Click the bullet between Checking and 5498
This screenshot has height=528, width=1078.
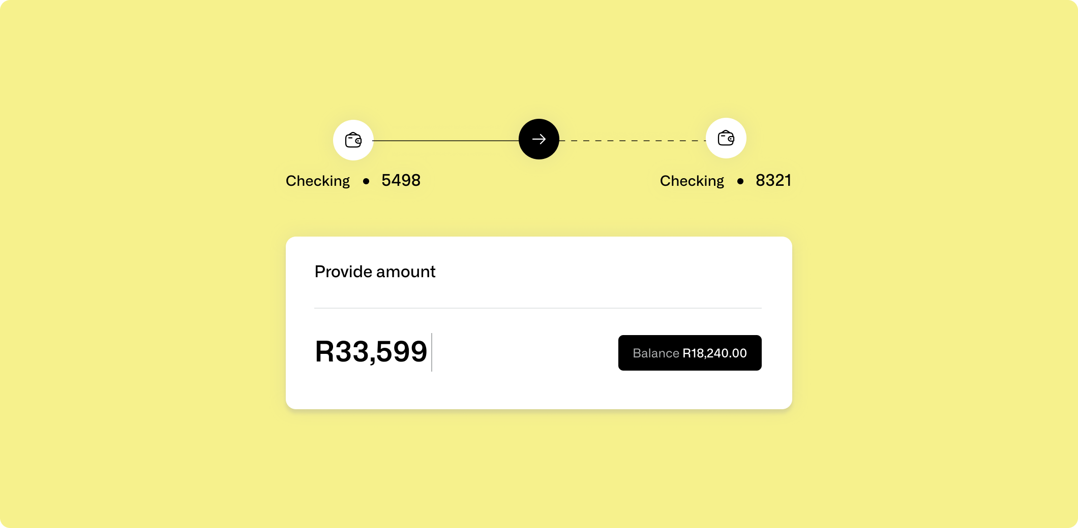pyautogui.click(x=367, y=181)
